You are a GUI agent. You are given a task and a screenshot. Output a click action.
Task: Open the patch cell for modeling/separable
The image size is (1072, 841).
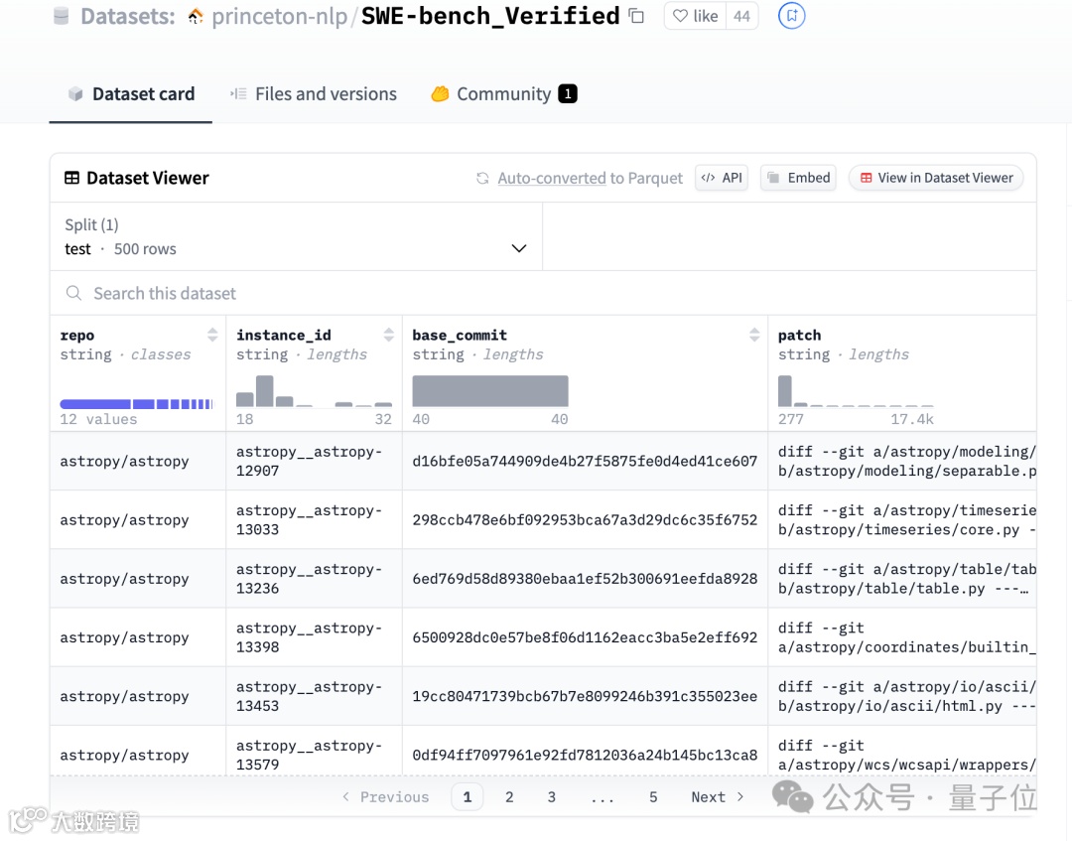coord(902,461)
